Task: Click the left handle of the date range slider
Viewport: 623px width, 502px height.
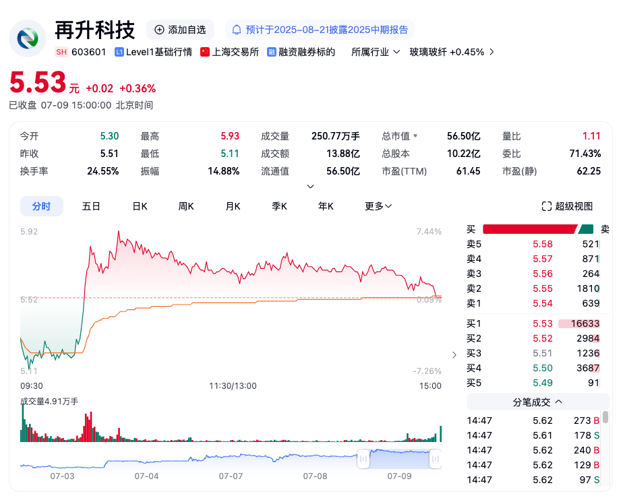Action: [363, 459]
